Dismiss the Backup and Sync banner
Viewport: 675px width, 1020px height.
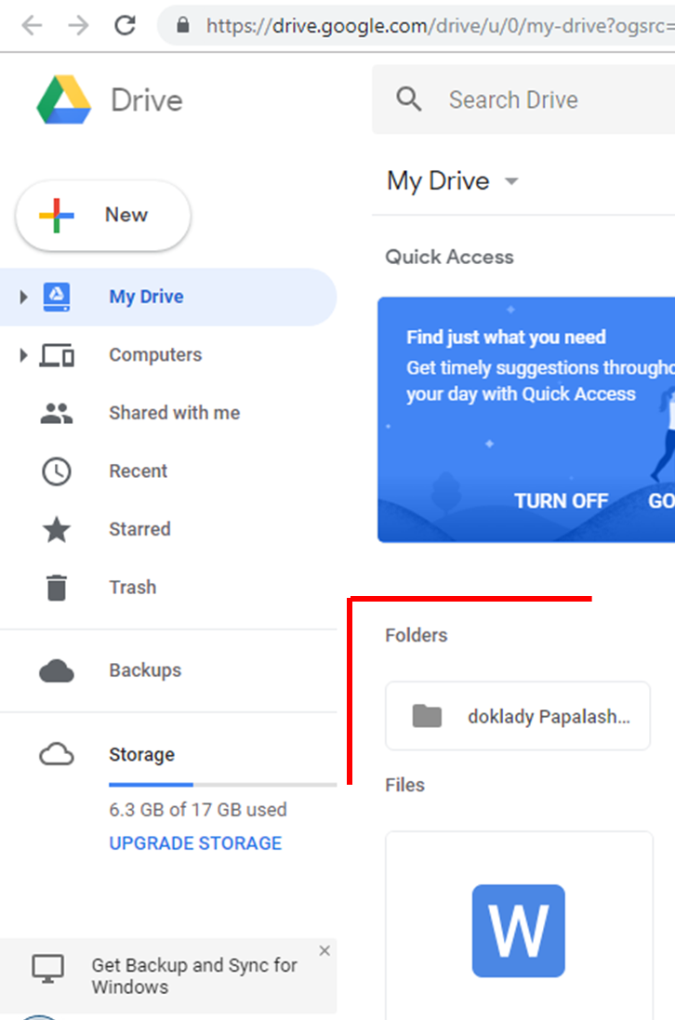click(x=324, y=950)
